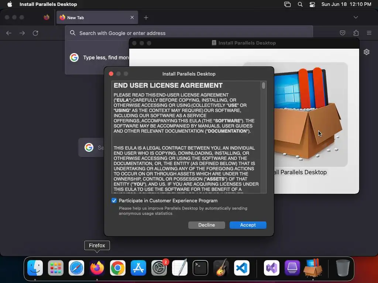Screen dimensions: 378x283
Task: Open TextEdit from the dock
Action: coord(180,268)
